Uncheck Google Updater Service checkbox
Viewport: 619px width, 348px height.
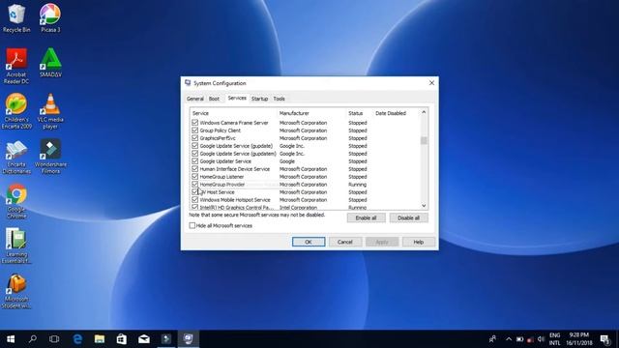(195, 161)
